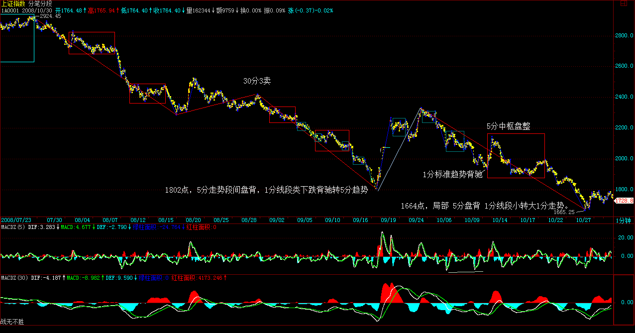Click the MACDZ(5) indicator title
This screenshot has width=635, height=333.
pyautogui.click(x=9, y=227)
